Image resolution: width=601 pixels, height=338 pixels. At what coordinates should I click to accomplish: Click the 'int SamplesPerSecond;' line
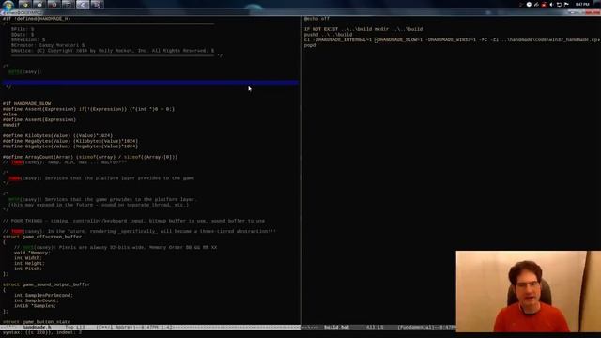click(x=43, y=296)
